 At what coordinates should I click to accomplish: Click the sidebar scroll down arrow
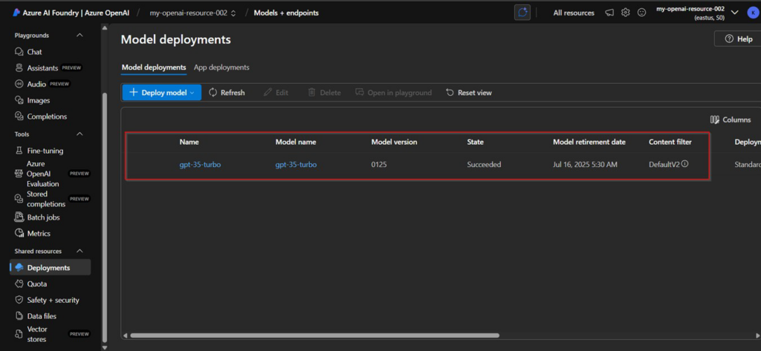105,347
